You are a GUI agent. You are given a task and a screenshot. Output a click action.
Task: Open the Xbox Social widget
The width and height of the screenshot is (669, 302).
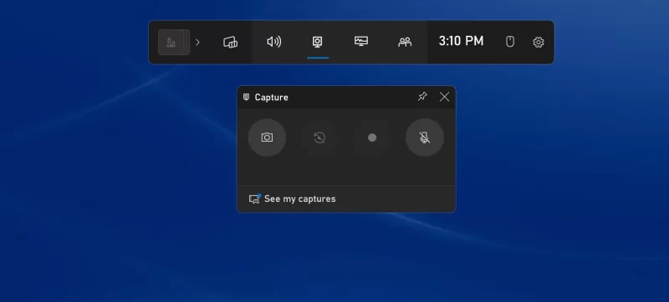405,42
